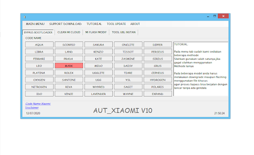Select the DIPPER code name button

pyautogui.click(x=158, y=45)
